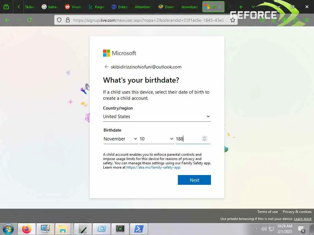The height and width of the screenshot is (235, 314).
Task: Open the File Explorer taskbar icon
Action: (x=63, y=229)
